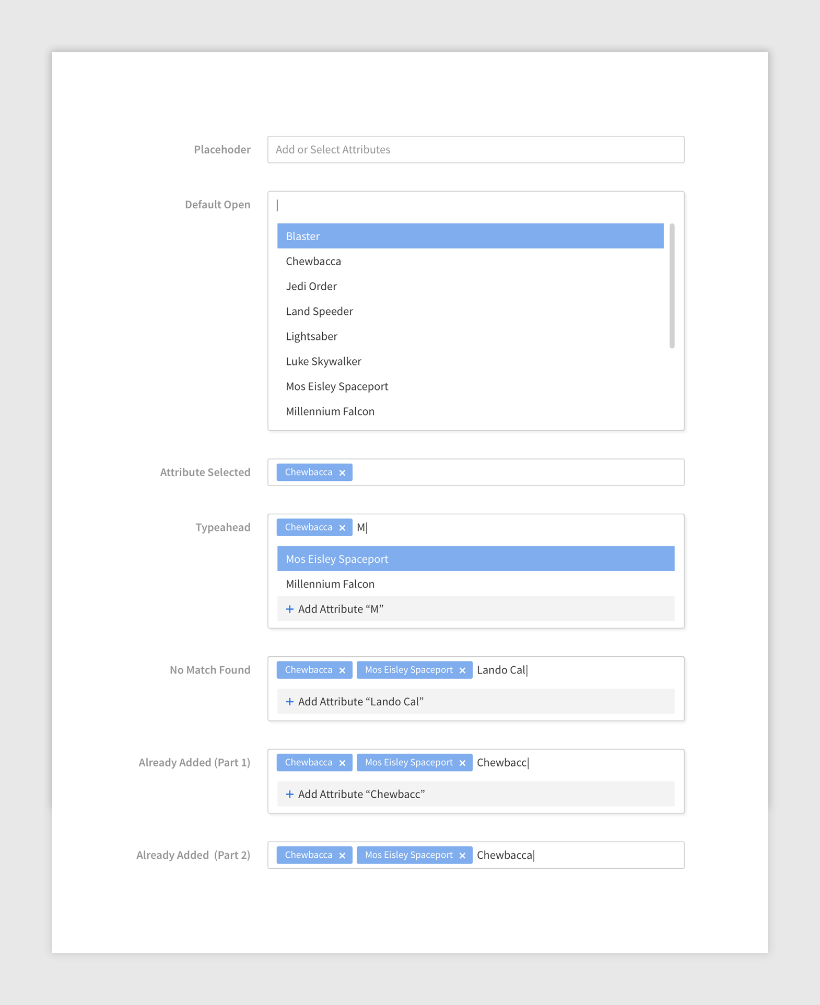Viewport: 820px width, 1005px height.
Task: Click the No Match Found label
Action: point(210,670)
